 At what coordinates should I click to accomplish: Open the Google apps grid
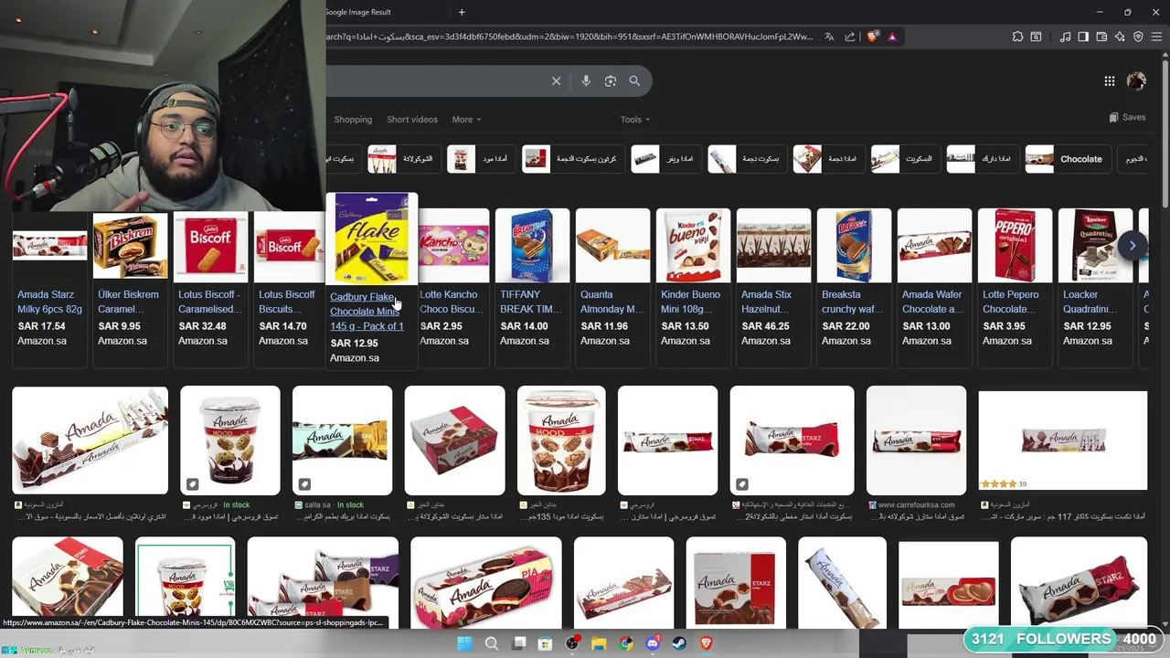(1109, 81)
